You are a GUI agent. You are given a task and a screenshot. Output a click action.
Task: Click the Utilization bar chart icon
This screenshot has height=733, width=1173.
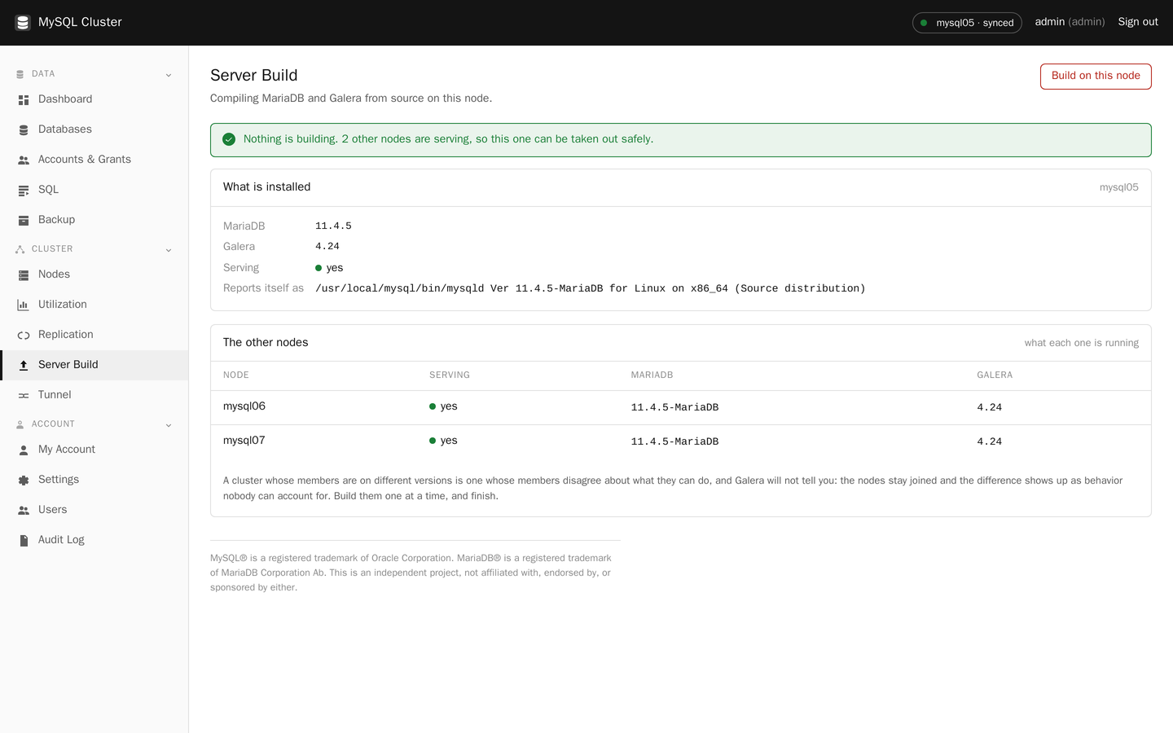(24, 305)
